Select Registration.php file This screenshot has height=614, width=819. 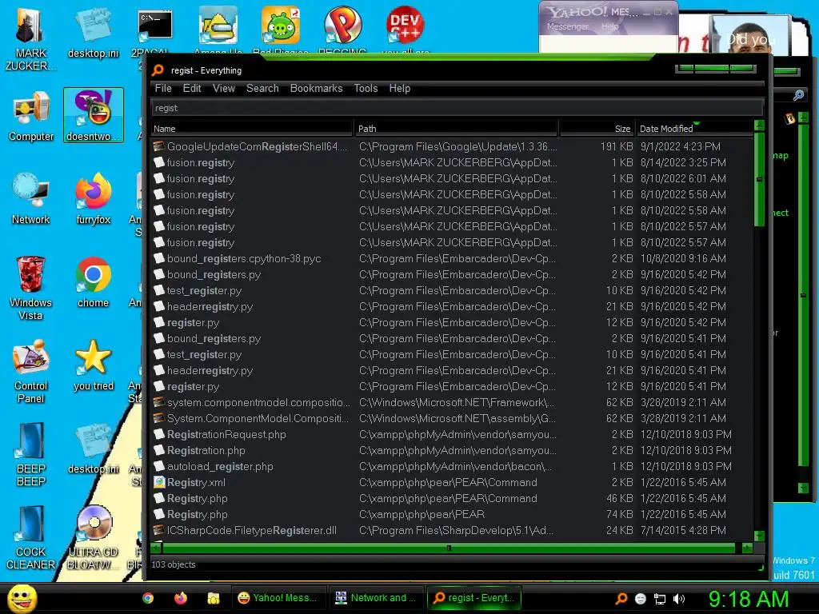point(453,451)
